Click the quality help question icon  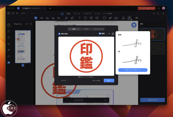pos(113,34)
